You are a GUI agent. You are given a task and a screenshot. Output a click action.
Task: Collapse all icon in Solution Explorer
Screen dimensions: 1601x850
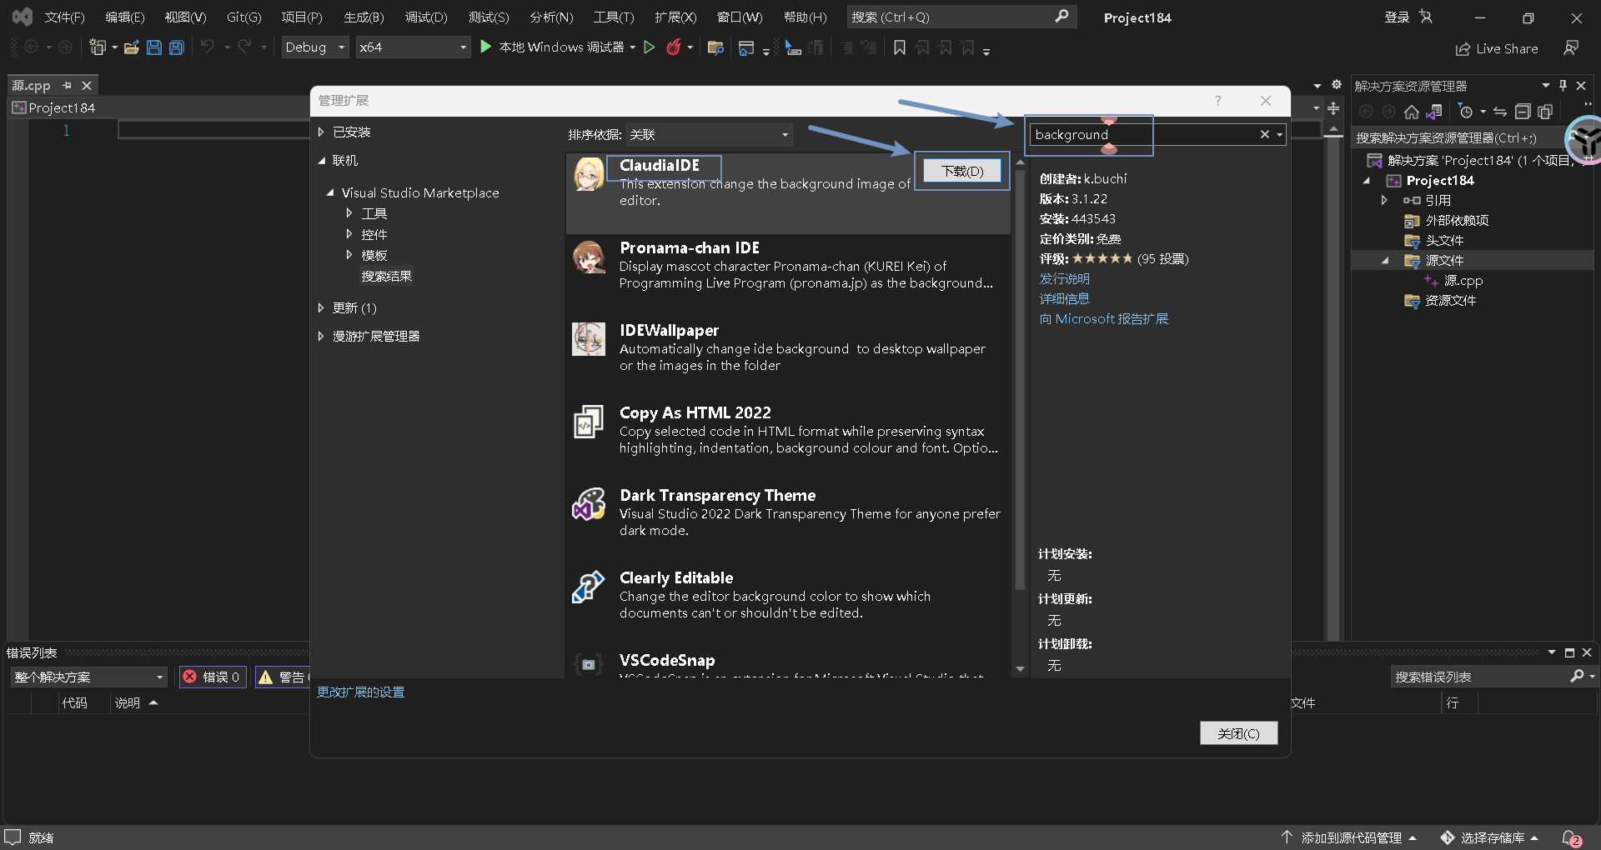pos(1523,112)
